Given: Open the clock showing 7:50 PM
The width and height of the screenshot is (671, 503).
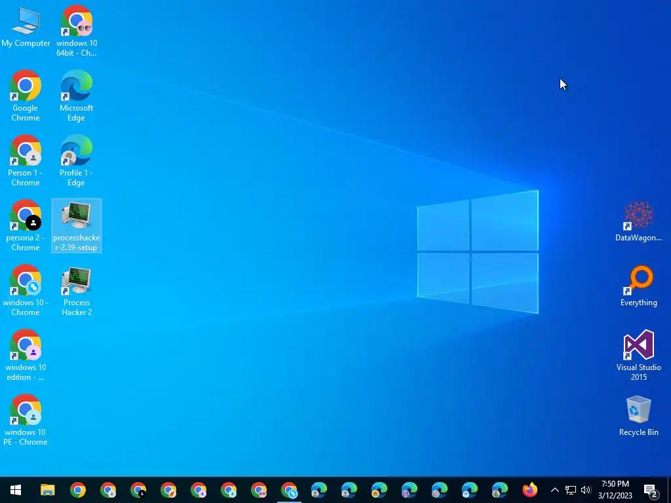Looking at the screenshot, I should [615, 490].
